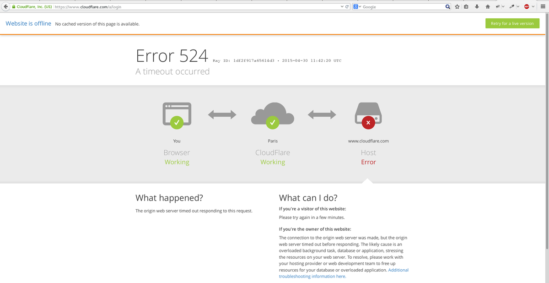This screenshot has height=283, width=549.
Task: Go back with the browser back arrow
Action: click(5, 7)
